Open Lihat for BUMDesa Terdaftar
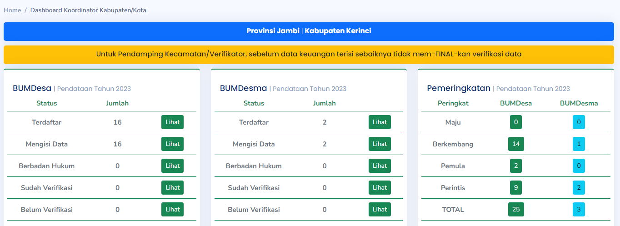 point(173,122)
